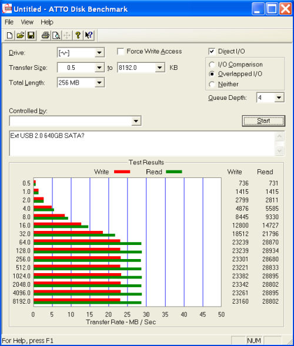Open the View menu
This screenshot has width=294, height=346.
(x=27, y=22)
